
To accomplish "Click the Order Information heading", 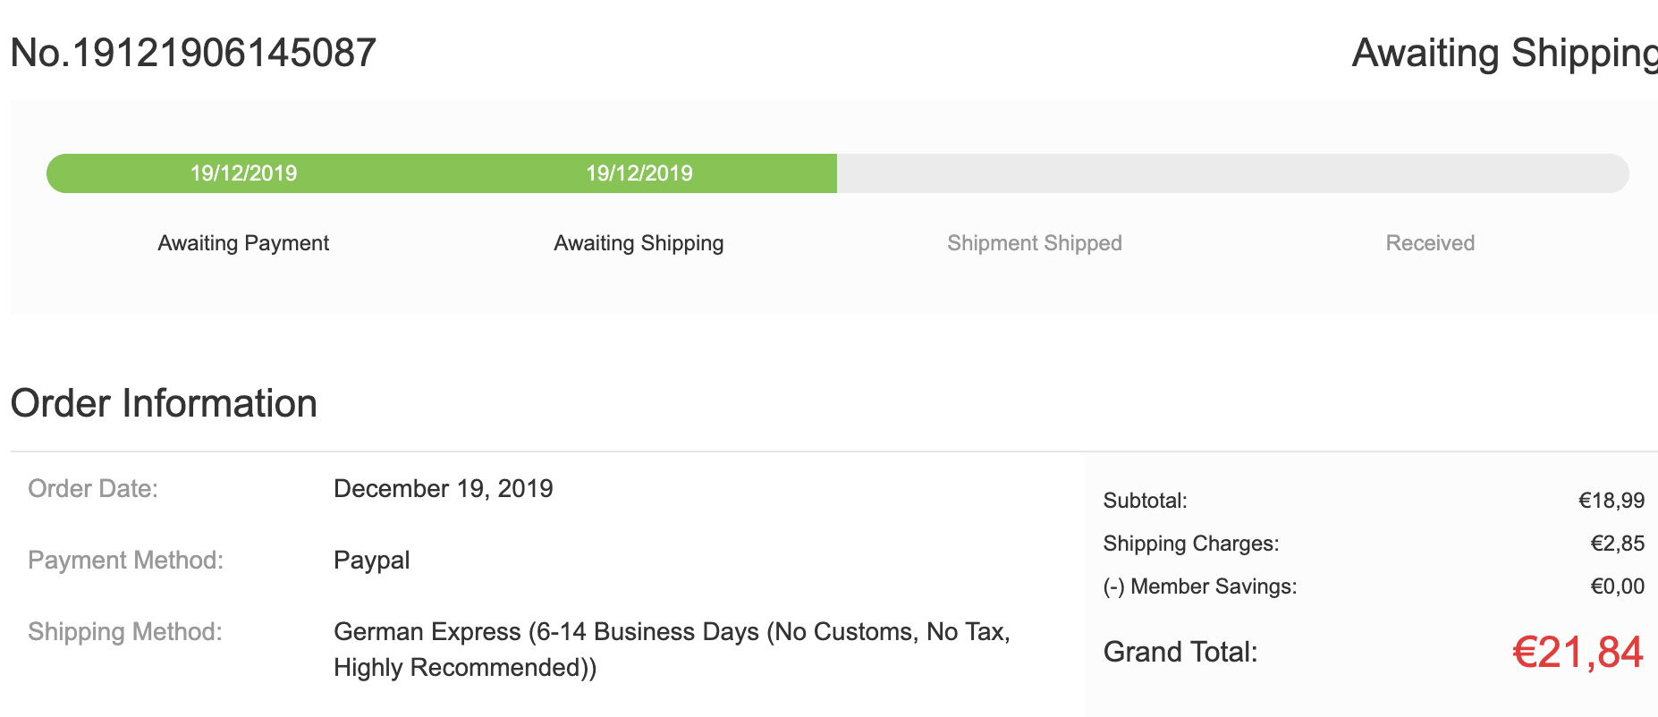I will pyautogui.click(x=164, y=403).
